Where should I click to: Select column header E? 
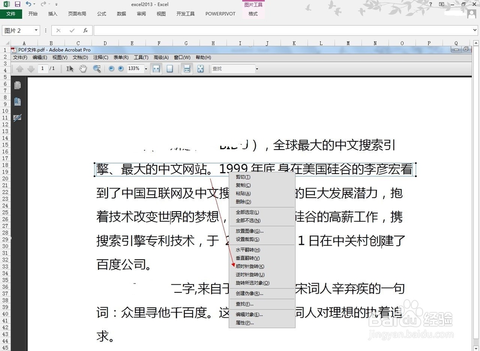(x=132, y=43)
